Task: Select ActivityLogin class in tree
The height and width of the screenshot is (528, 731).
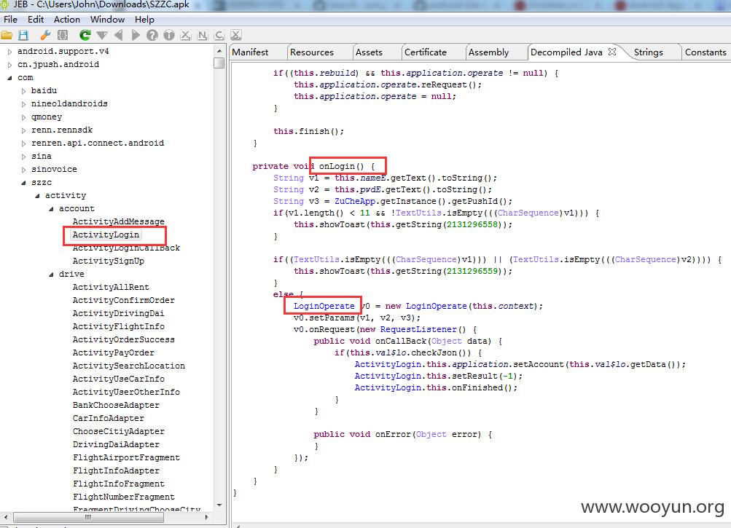Action: pyautogui.click(x=106, y=235)
